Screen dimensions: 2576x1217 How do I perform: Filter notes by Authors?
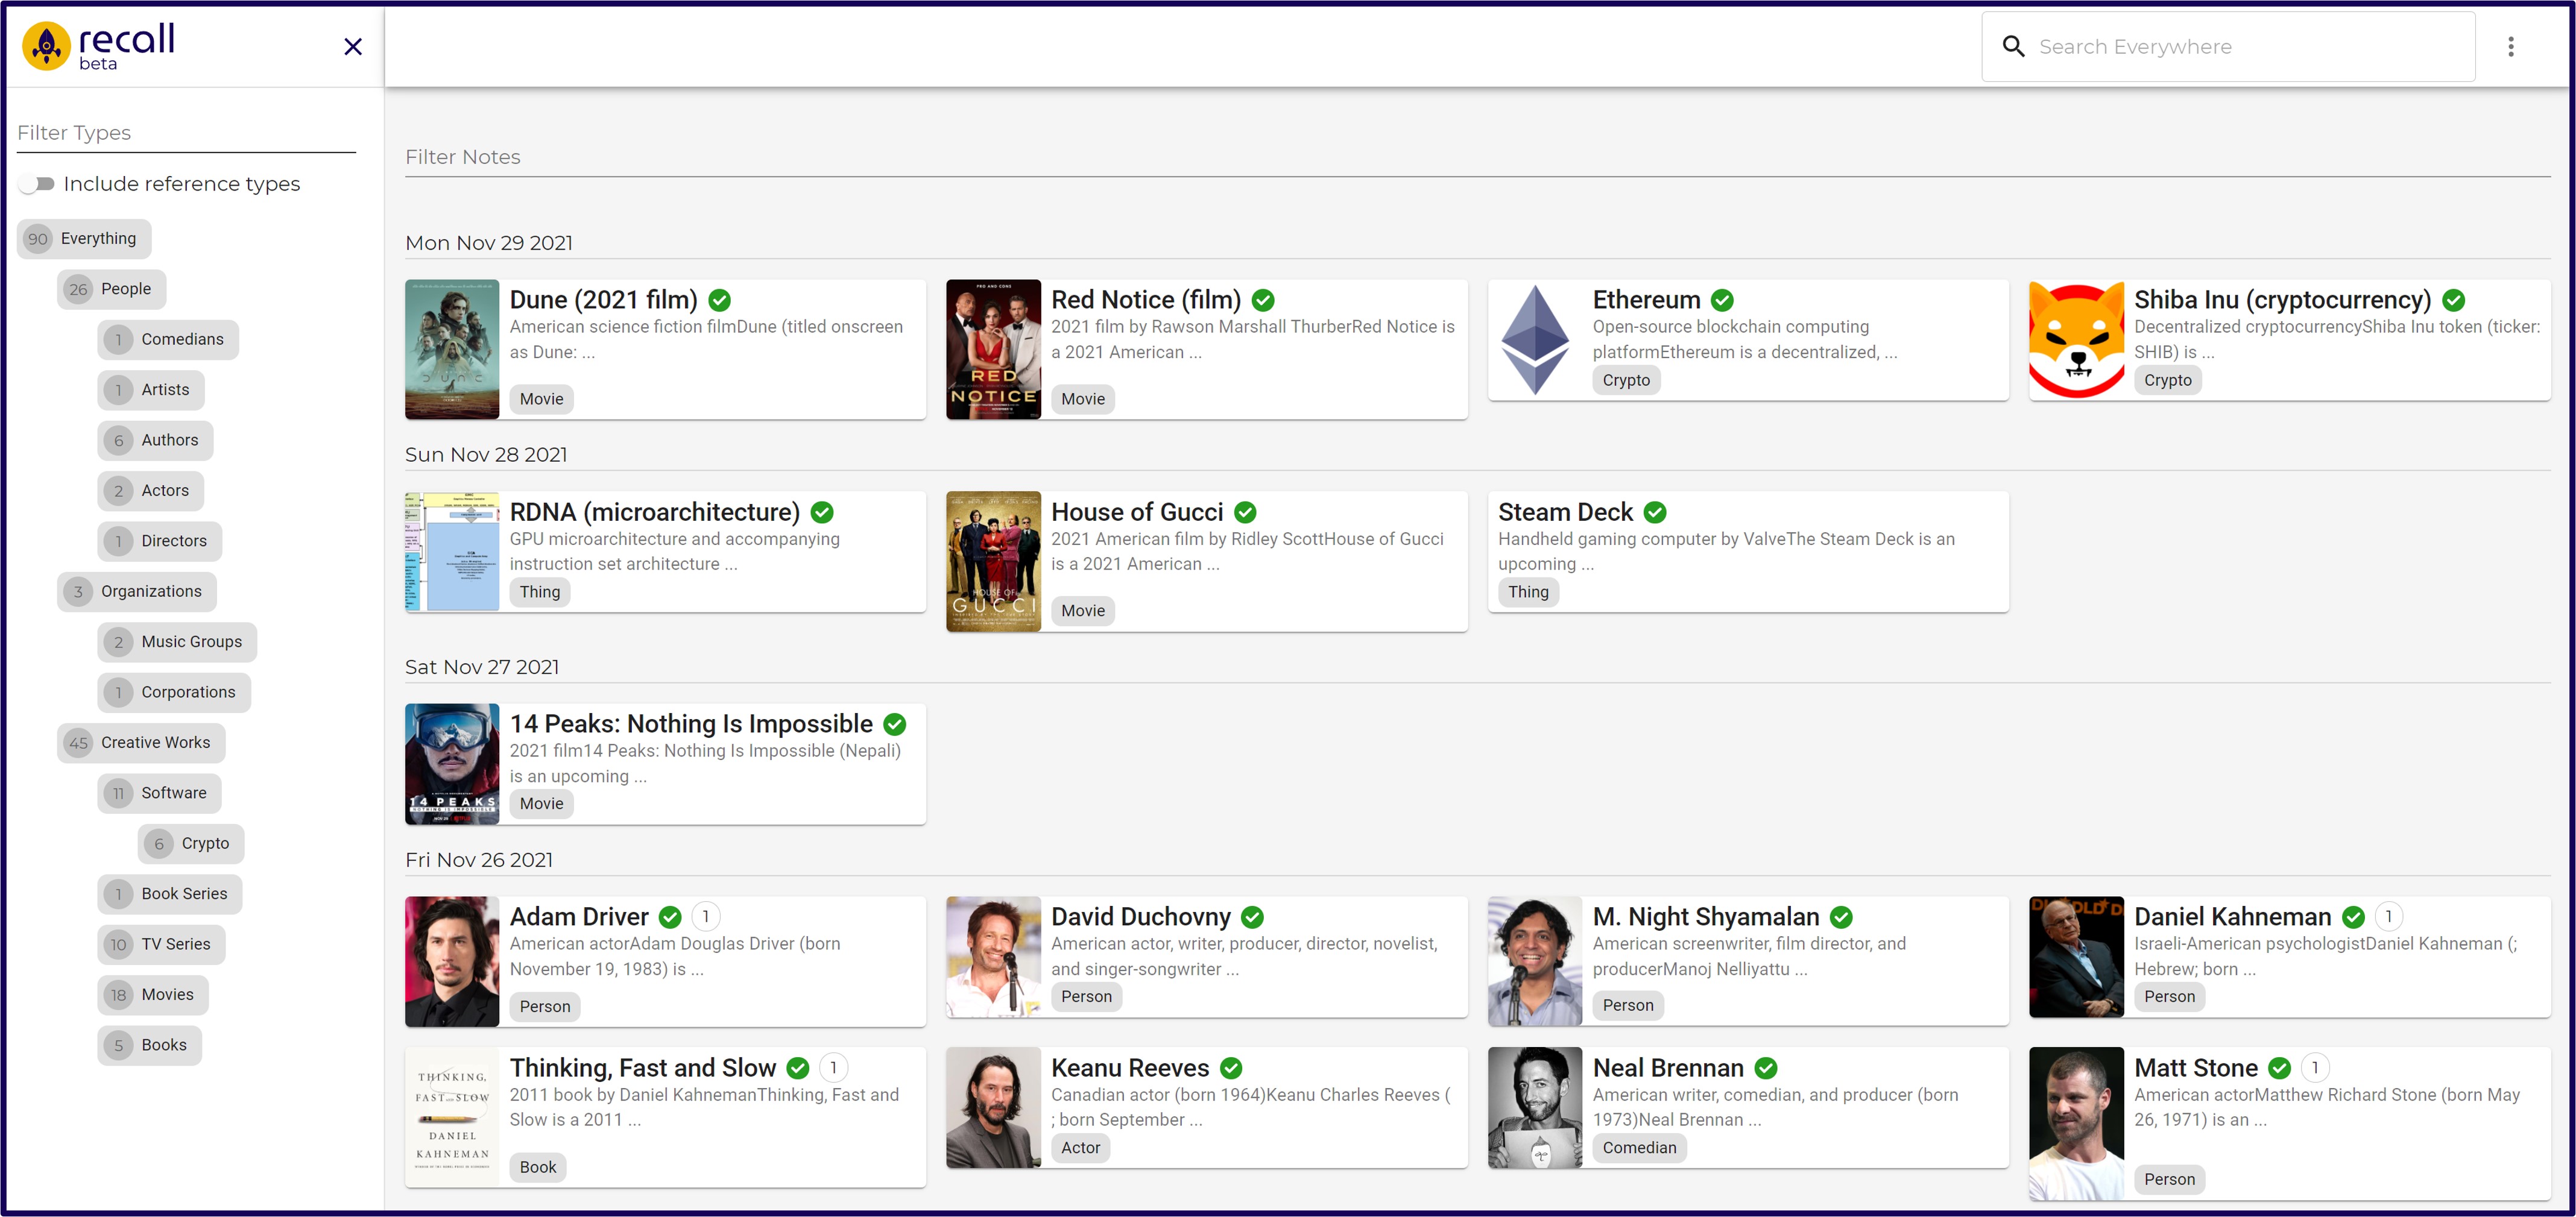[x=155, y=440]
